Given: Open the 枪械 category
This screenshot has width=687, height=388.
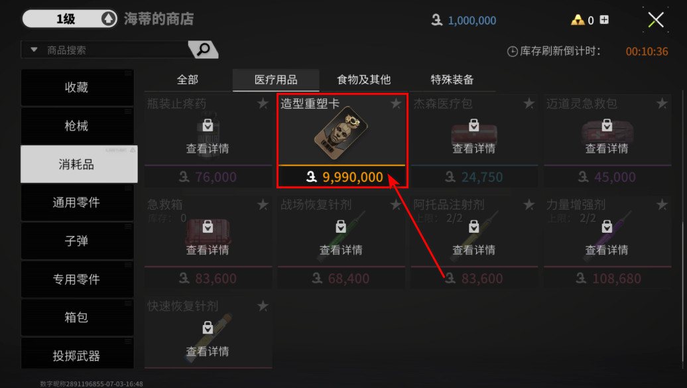Looking at the screenshot, I should (77, 126).
